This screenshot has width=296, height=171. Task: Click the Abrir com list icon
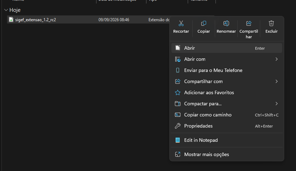click(178, 59)
